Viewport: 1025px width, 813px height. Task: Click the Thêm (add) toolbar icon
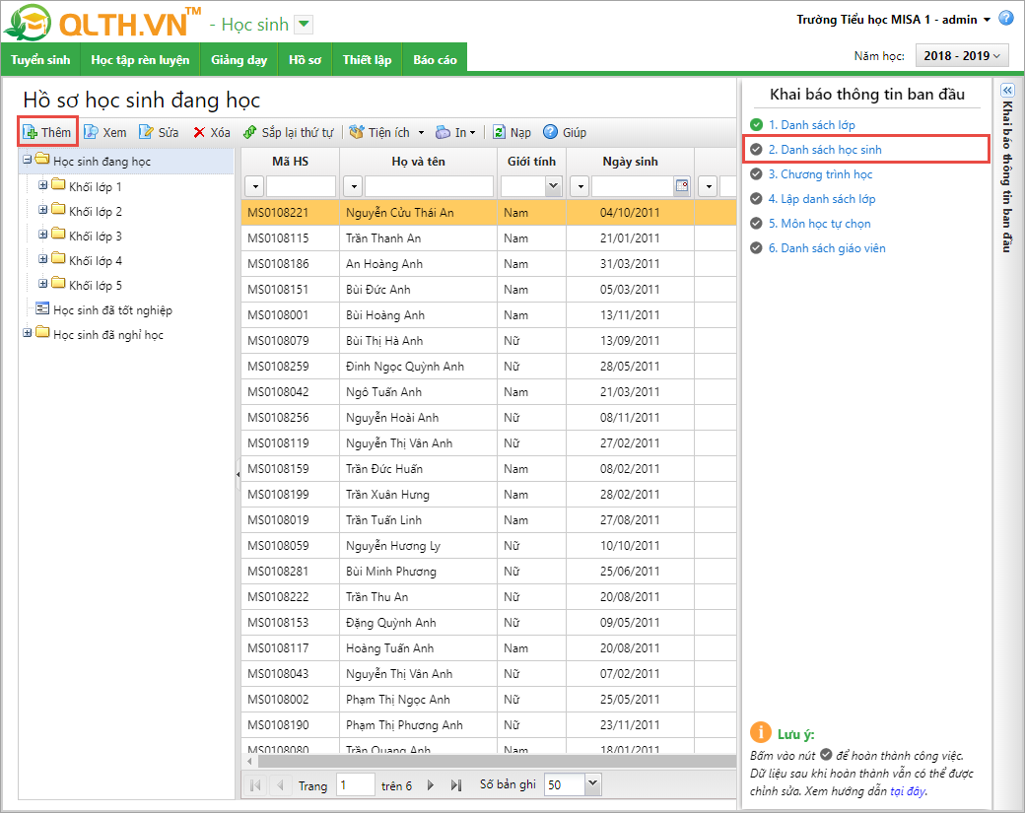coord(31,132)
